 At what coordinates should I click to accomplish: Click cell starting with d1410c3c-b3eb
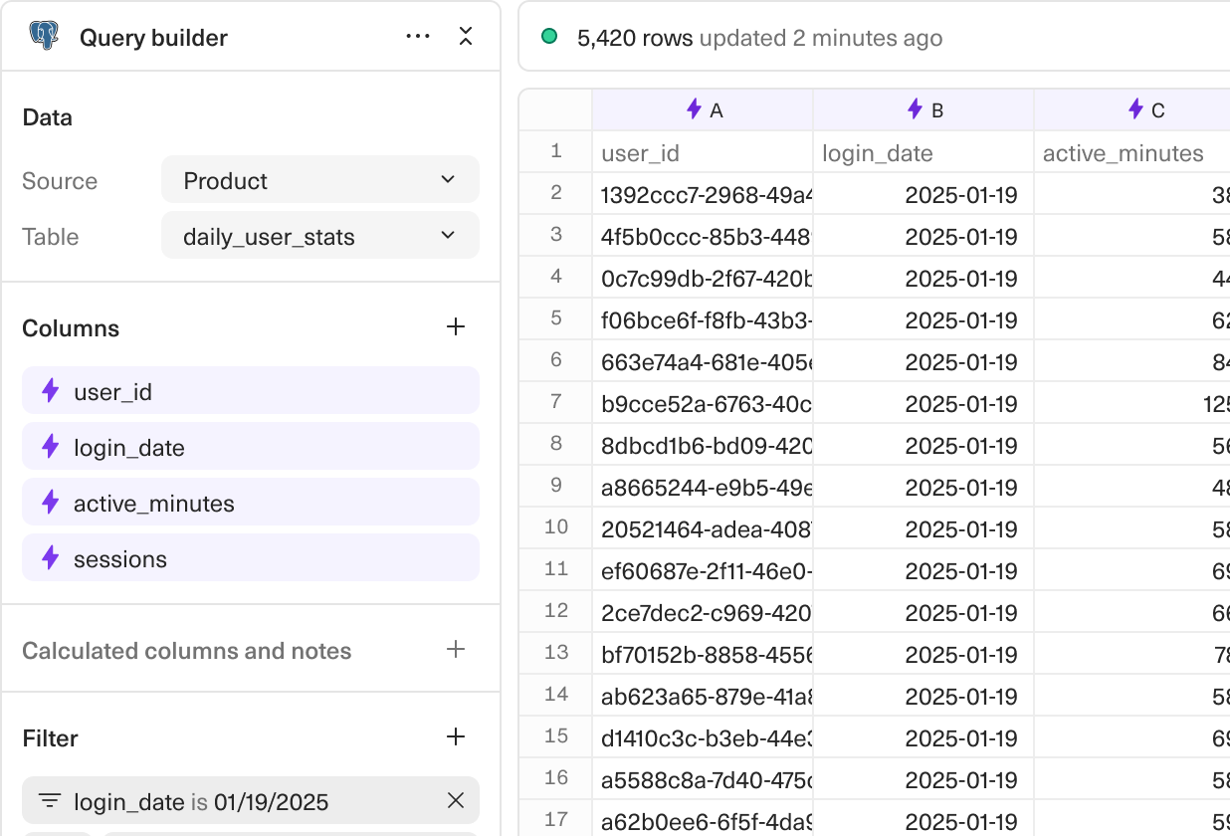(x=703, y=737)
